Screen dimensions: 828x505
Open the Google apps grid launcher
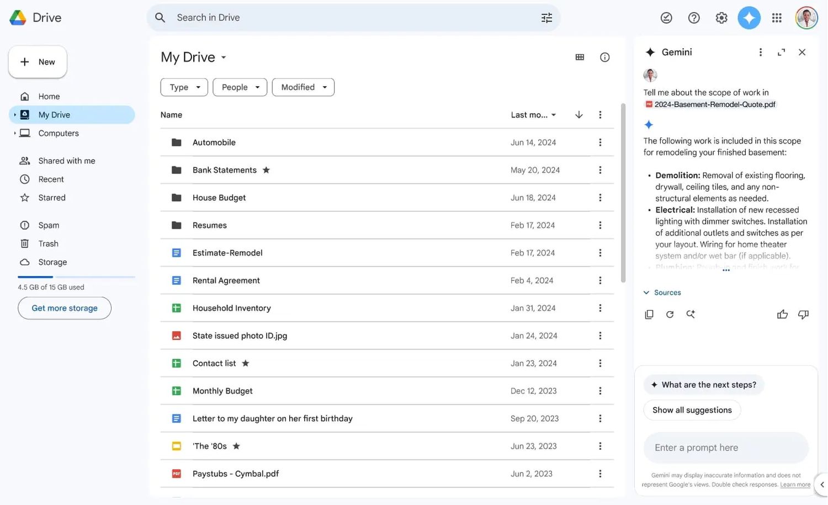coord(777,18)
